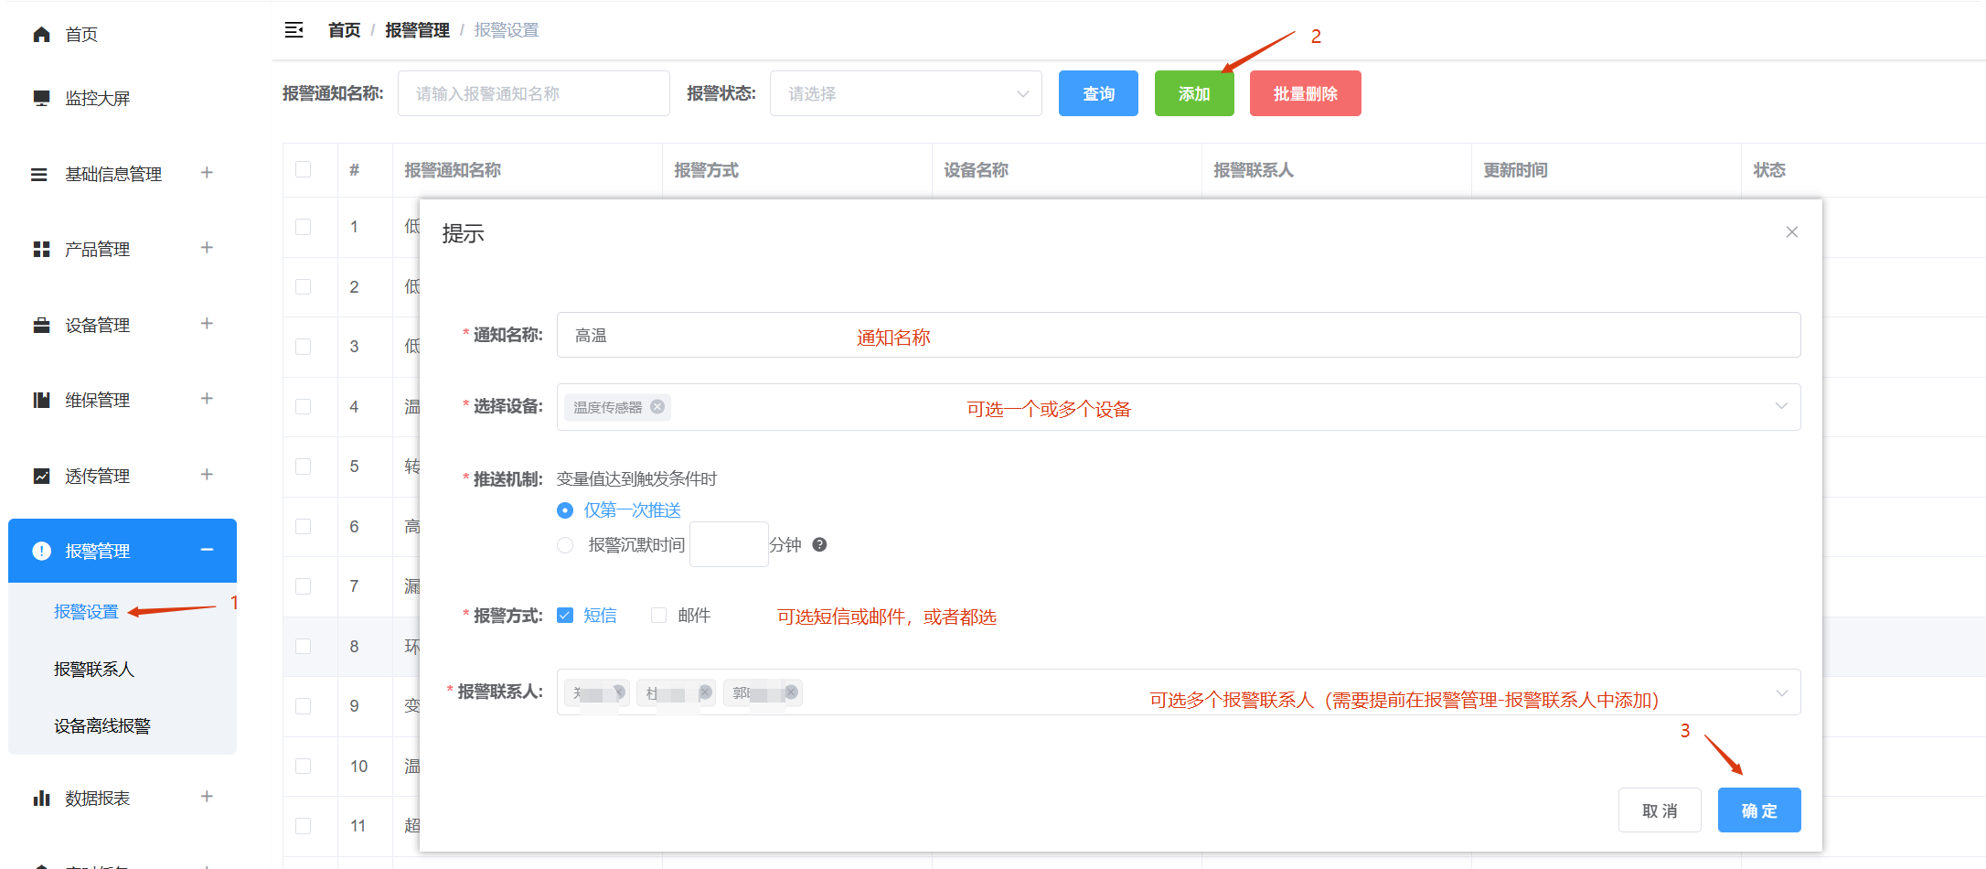Click the help icon next to 分钟
The width and height of the screenshot is (1986, 869).
click(x=819, y=544)
